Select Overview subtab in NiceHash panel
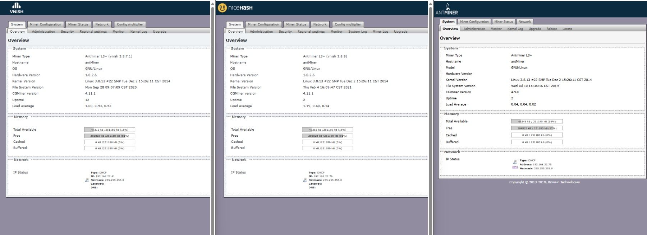 (x=235, y=32)
